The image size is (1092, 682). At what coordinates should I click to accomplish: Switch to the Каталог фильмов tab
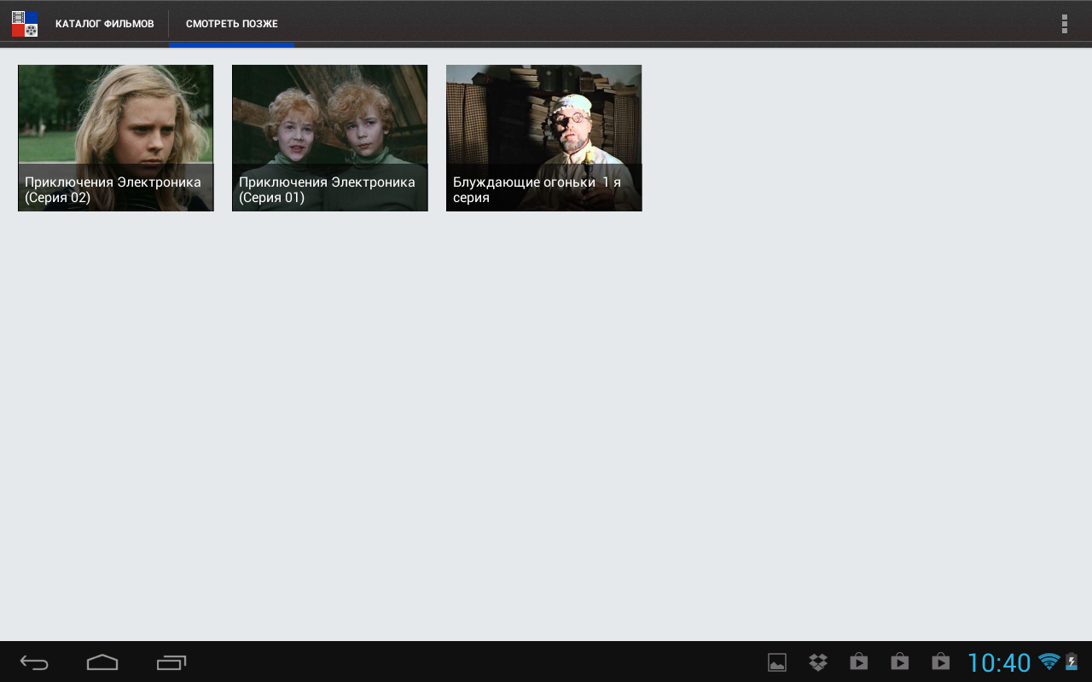tap(105, 24)
